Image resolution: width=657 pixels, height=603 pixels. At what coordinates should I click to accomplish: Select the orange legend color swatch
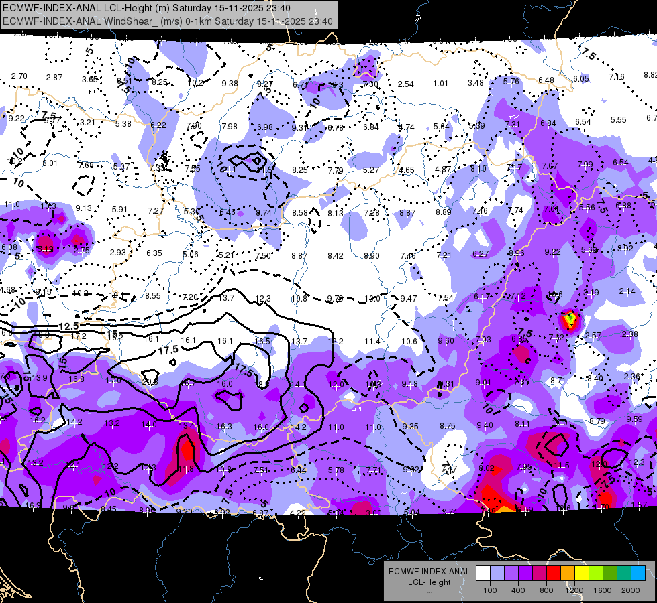[568, 574]
